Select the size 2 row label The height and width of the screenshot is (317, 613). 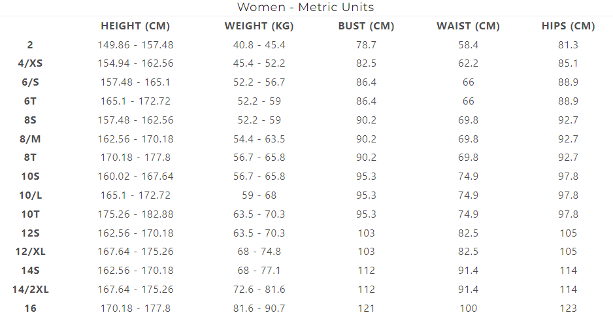pos(30,45)
